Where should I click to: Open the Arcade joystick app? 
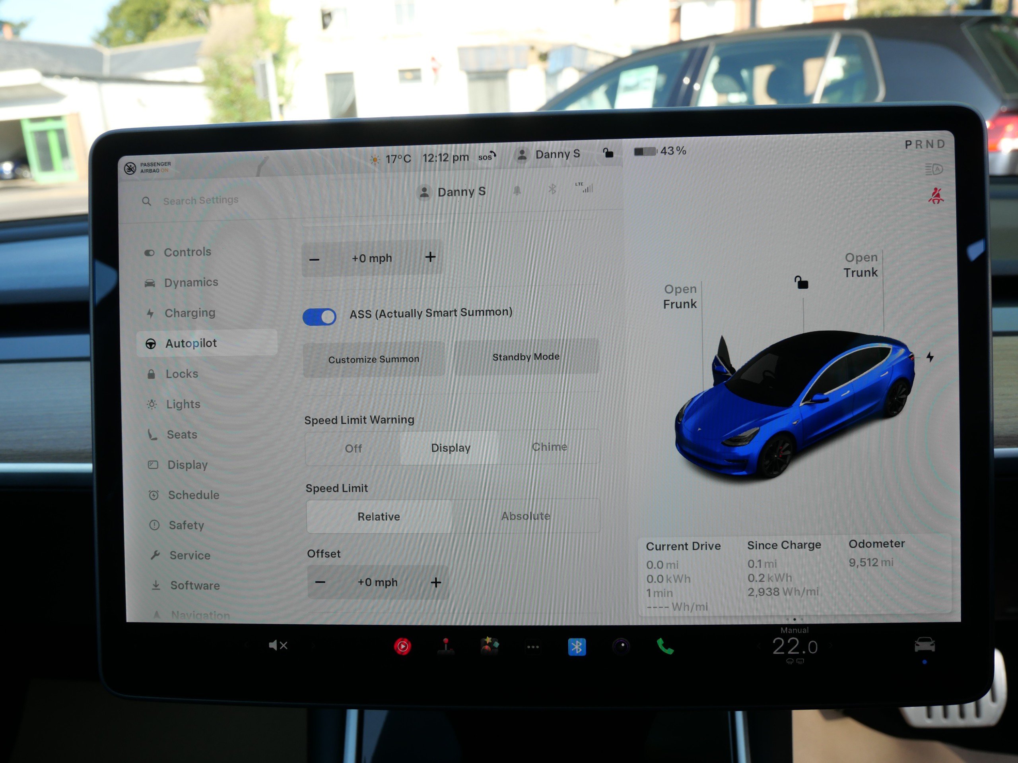click(x=445, y=646)
